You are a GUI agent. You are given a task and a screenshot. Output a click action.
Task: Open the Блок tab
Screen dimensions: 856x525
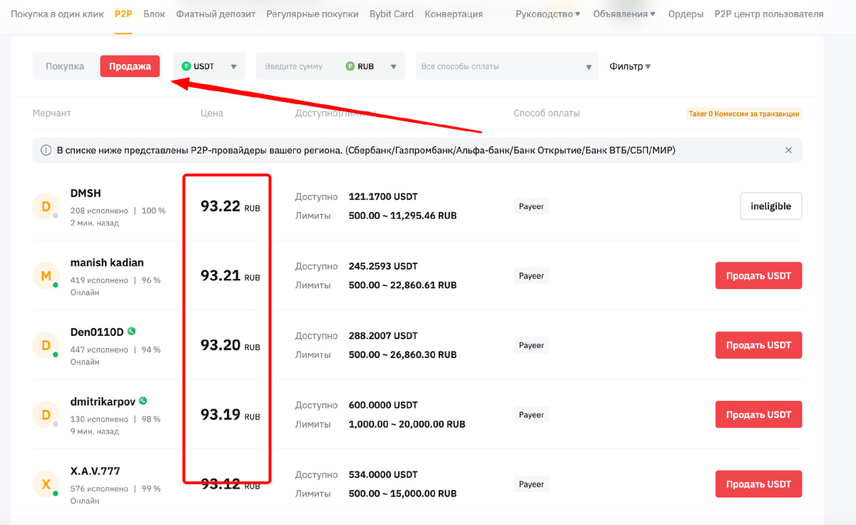pyautogui.click(x=154, y=14)
